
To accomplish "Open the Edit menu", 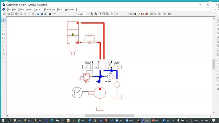I will pyautogui.click(x=14, y=9).
